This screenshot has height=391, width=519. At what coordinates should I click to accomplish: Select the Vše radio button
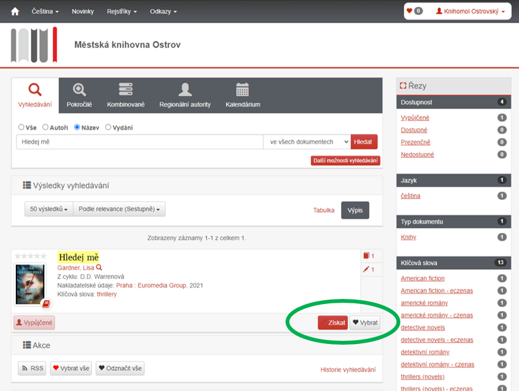[x=22, y=127]
